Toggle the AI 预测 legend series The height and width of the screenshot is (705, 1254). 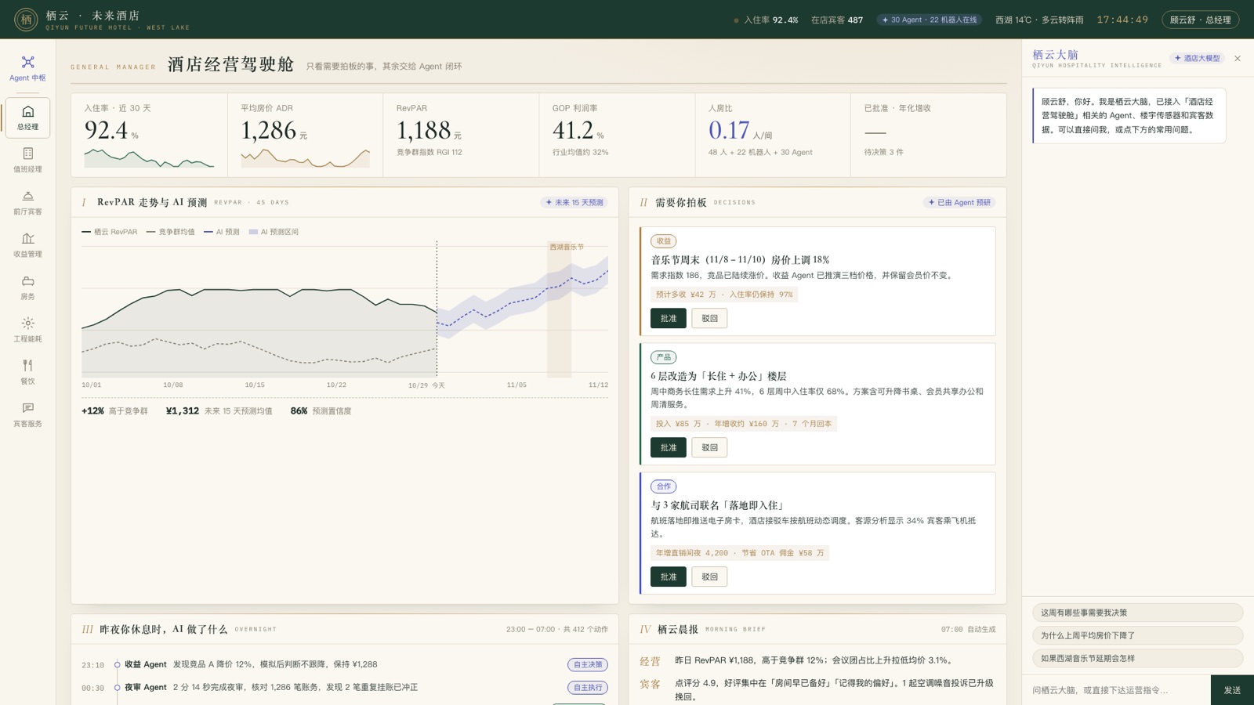tap(222, 232)
